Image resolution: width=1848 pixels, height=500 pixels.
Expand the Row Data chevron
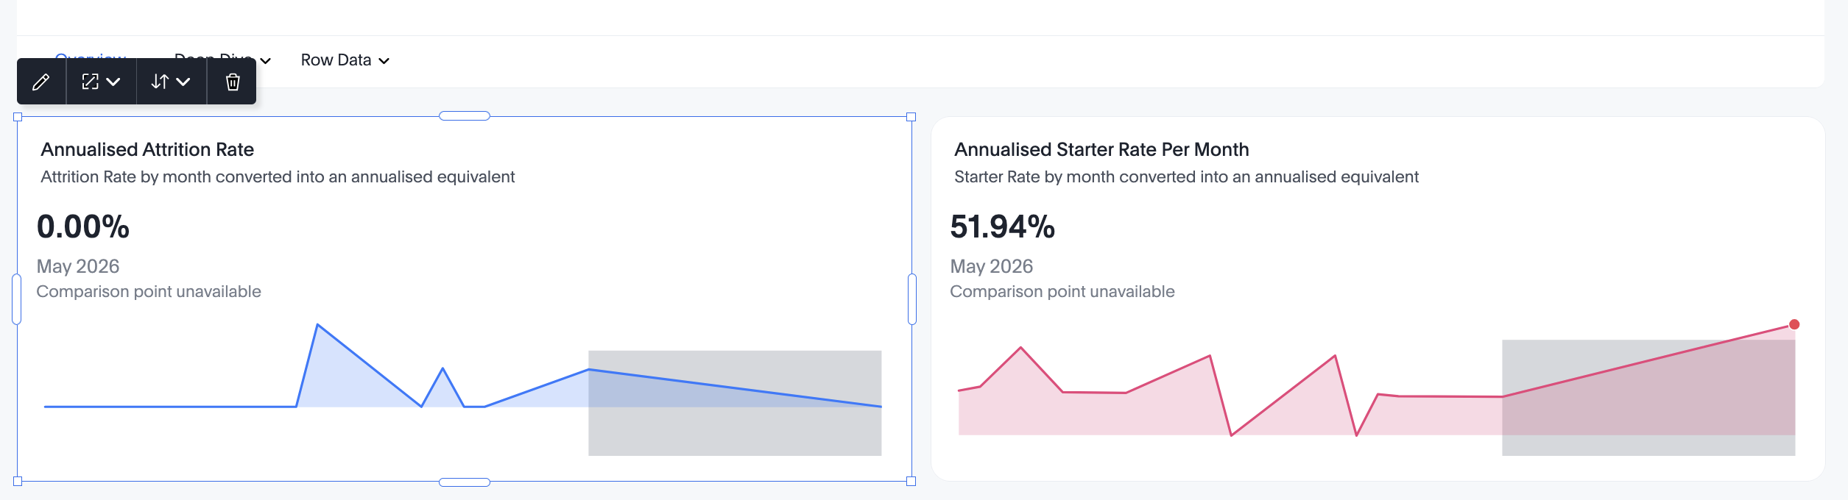click(384, 61)
